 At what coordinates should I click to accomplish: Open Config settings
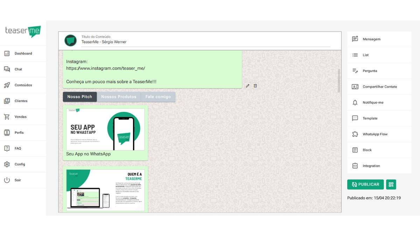coord(23,164)
